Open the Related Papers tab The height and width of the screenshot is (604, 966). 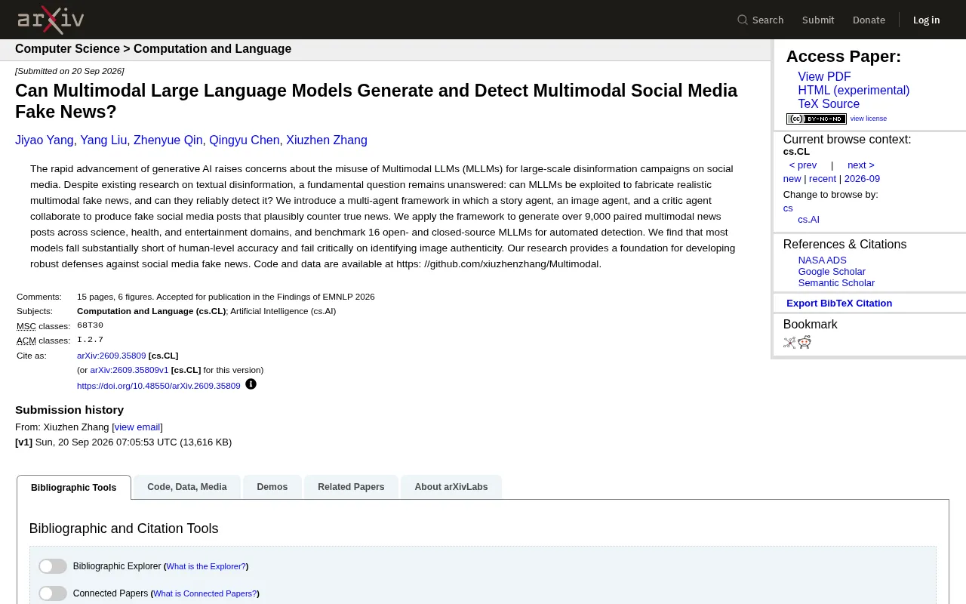point(351,487)
